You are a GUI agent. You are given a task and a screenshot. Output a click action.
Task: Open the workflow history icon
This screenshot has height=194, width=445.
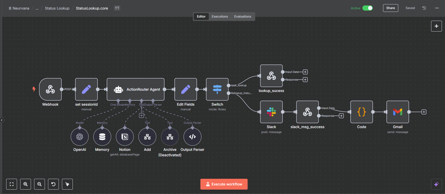[424, 8]
